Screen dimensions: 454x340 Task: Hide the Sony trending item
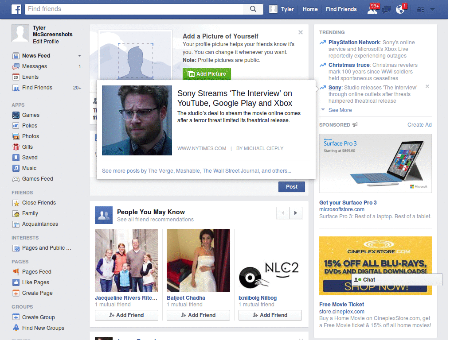tap(427, 86)
